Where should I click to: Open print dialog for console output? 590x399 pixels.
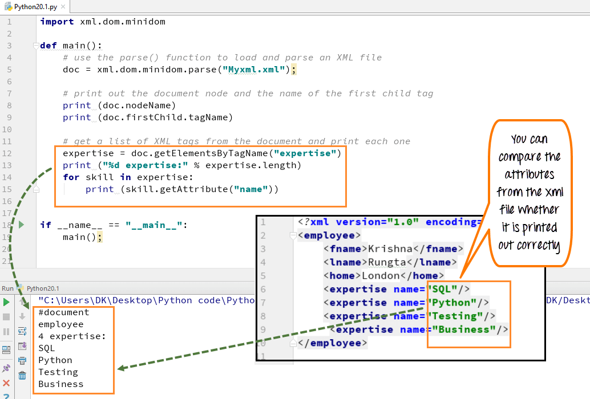(22, 360)
